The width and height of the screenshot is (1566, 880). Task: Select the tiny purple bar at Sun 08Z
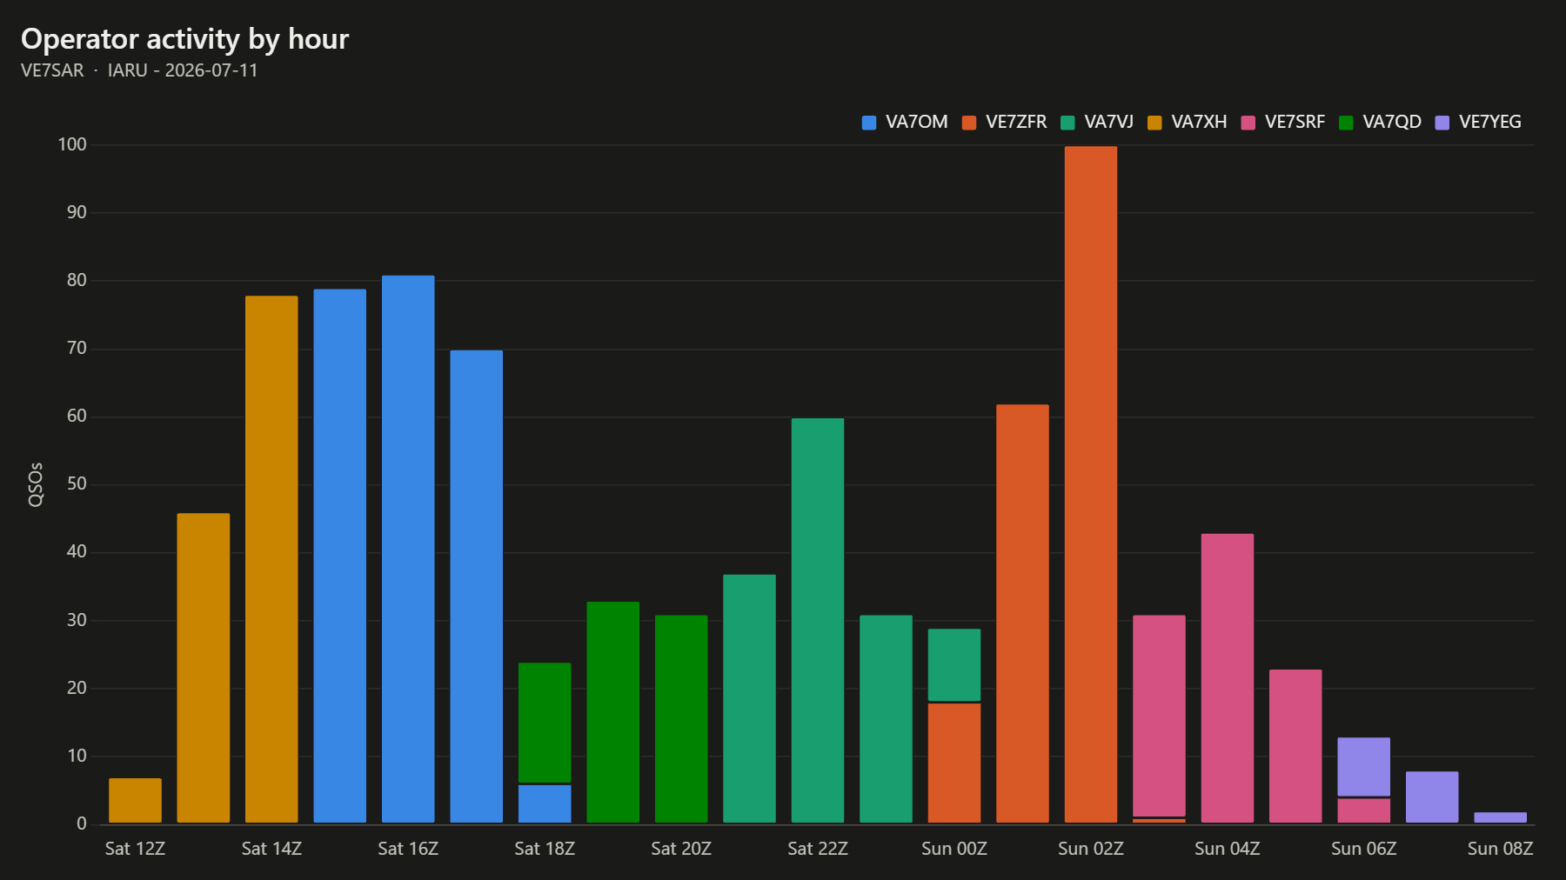point(1501,817)
